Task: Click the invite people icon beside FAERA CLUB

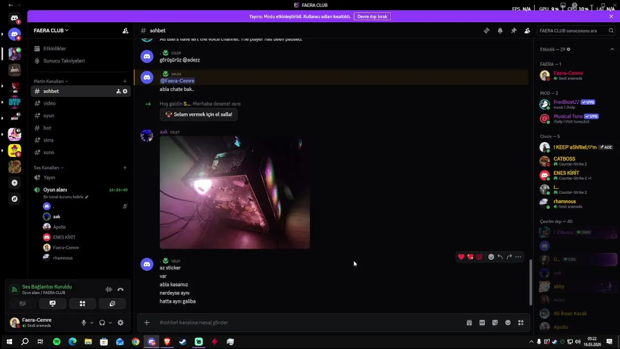Action: coord(125,31)
